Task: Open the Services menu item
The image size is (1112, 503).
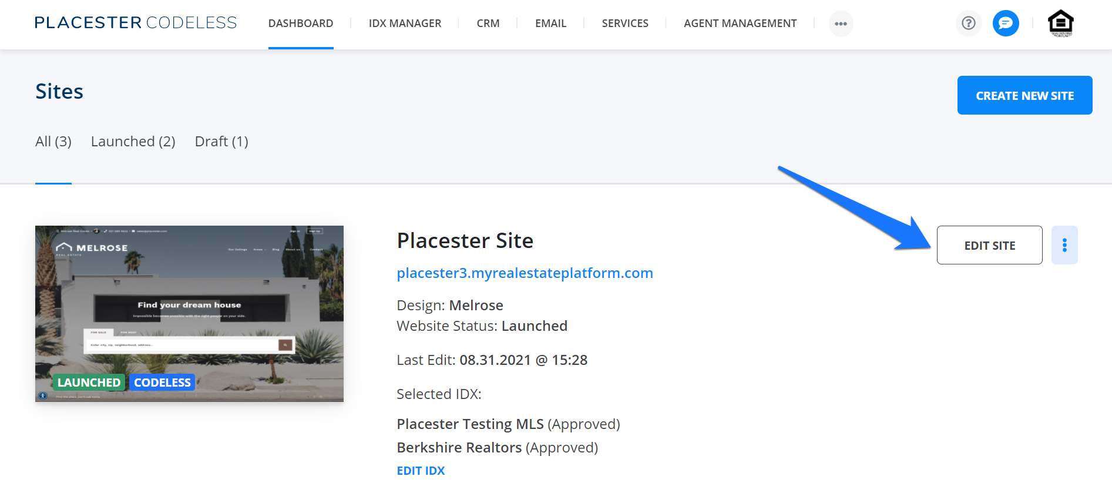Action: [625, 24]
